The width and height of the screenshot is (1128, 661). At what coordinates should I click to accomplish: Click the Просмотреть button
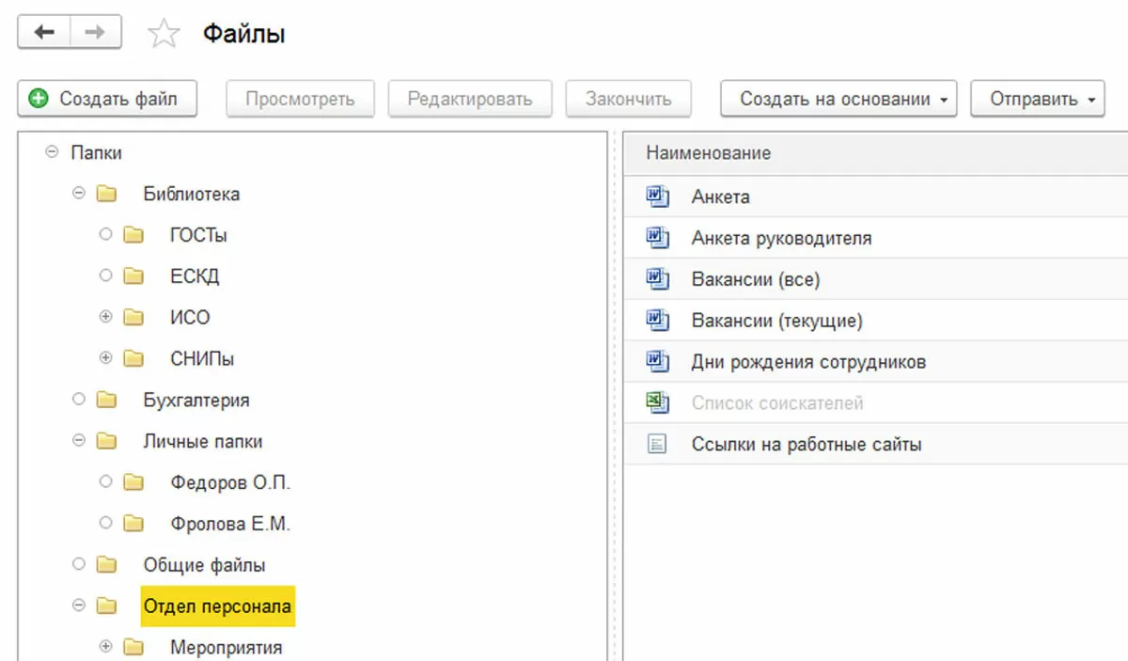(x=300, y=99)
